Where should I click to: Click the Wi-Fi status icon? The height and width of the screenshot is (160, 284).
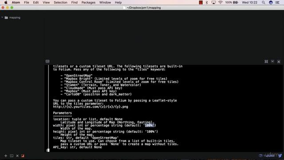click(x=221, y=3)
